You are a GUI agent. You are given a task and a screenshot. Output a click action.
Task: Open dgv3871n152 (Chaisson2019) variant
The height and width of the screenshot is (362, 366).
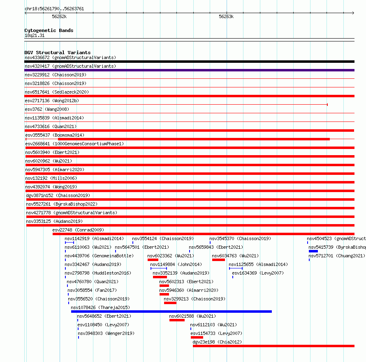pyautogui.click(x=58, y=195)
